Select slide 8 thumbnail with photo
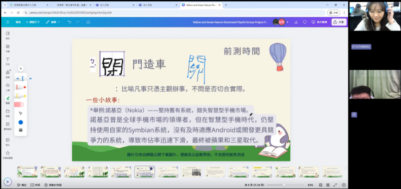 [191, 171]
